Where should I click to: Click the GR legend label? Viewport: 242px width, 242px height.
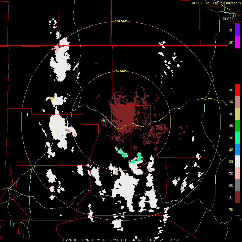(x=231, y=102)
